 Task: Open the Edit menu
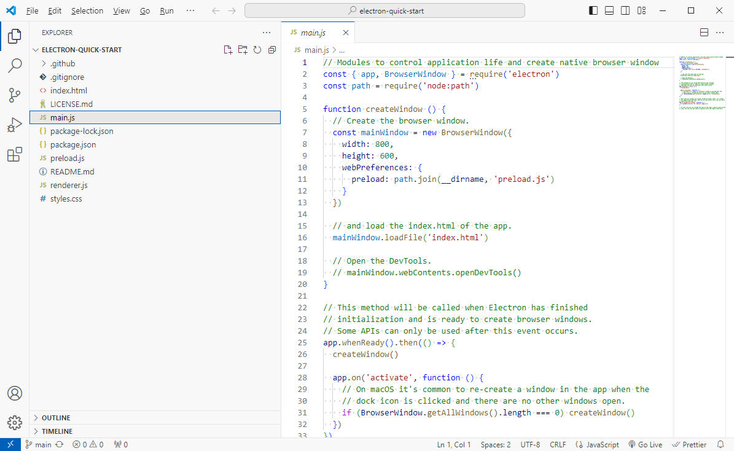pyautogui.click(x=55, y=10)
